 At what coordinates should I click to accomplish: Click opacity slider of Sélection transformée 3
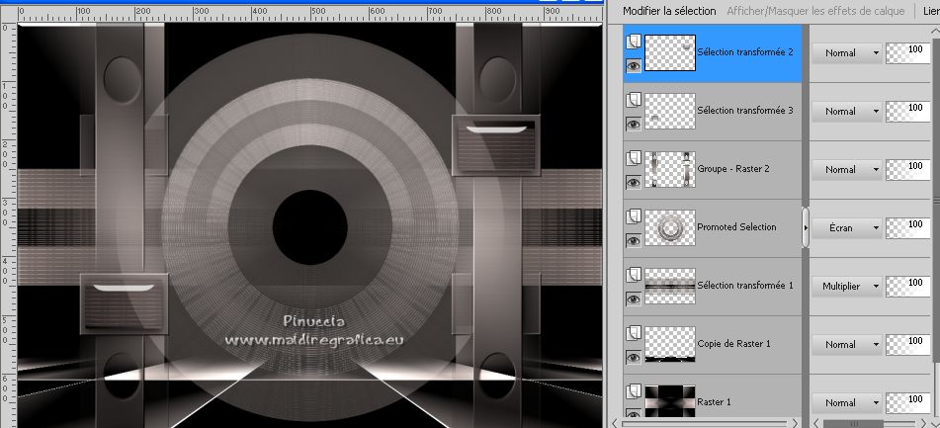click(907, 111)
